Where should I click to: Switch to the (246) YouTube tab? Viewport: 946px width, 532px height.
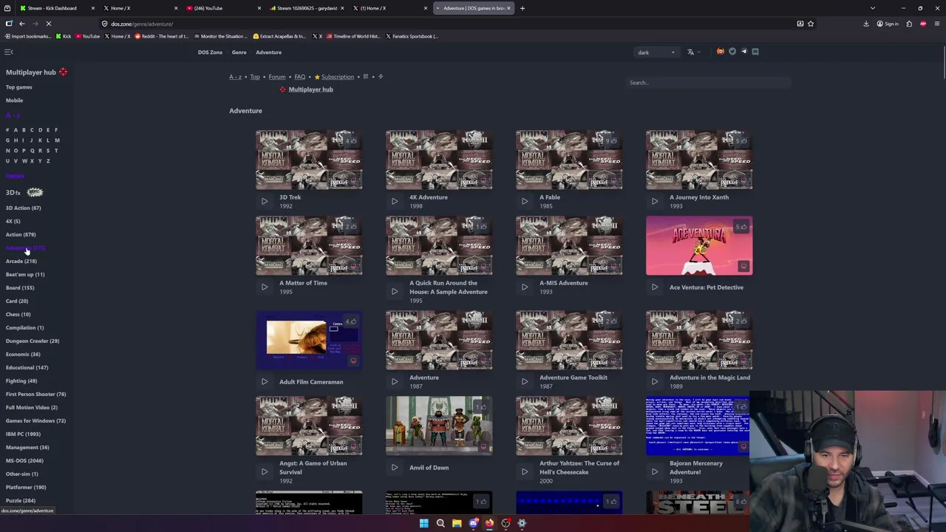click(222, 8)
